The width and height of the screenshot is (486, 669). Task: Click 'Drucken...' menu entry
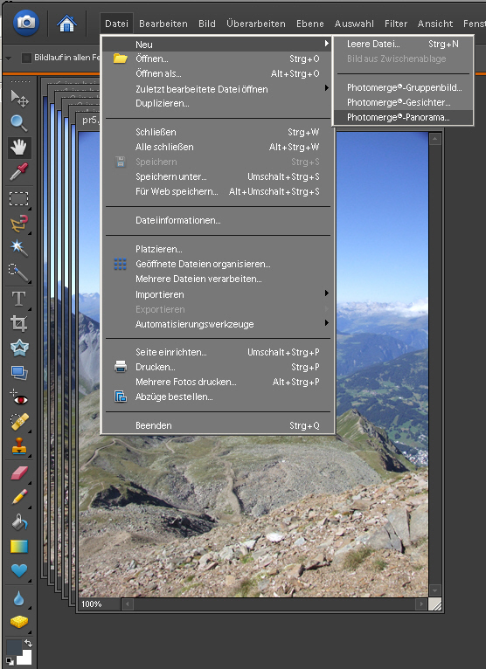tap(218, 367)
